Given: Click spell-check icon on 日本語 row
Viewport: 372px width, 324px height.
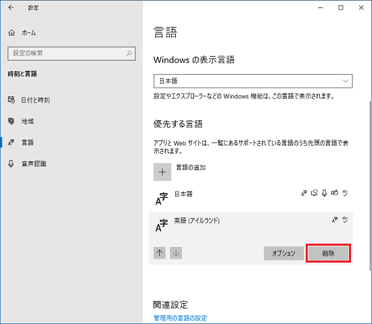Looking at the screenshot, I should click(345, 193).
